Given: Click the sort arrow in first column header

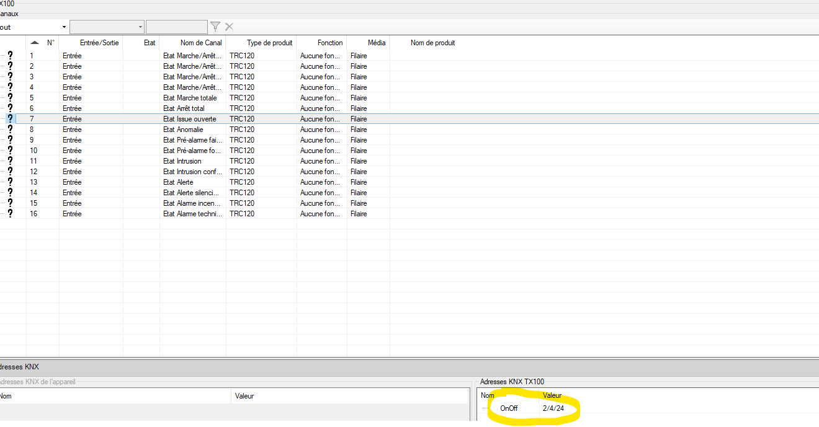Looking at the screenshot, I should tap(34, 43).
